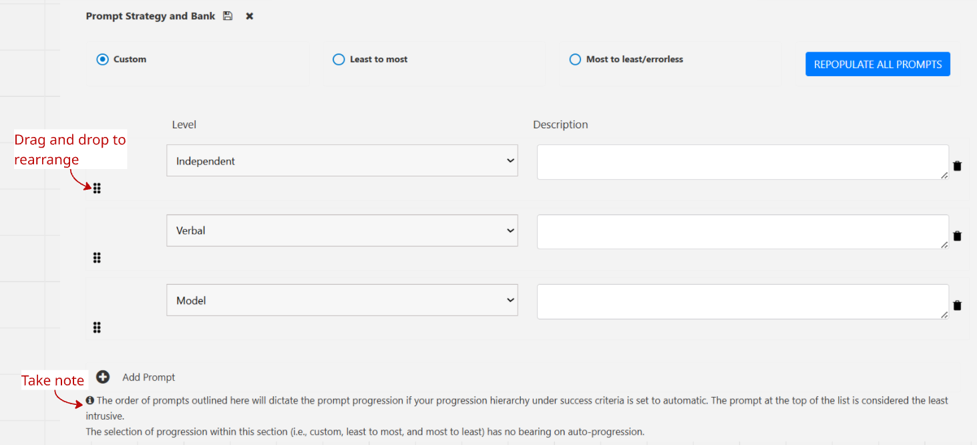Expand the Verbal level dropdown
The width and height of the screenshot is (977, 445).
342,231
